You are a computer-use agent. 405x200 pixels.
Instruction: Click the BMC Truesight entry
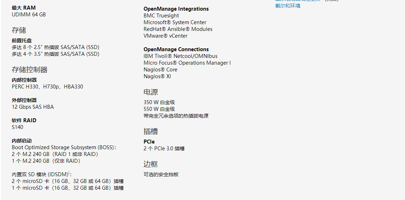pyautogui.click(x=161, y=16)
